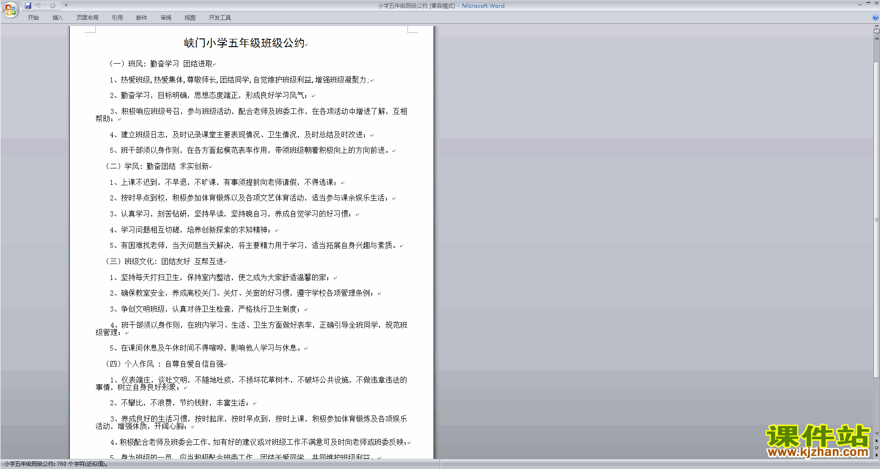
Task: Click line 1、坚持每天打扫卫生
Action: (x=220, y=278)
